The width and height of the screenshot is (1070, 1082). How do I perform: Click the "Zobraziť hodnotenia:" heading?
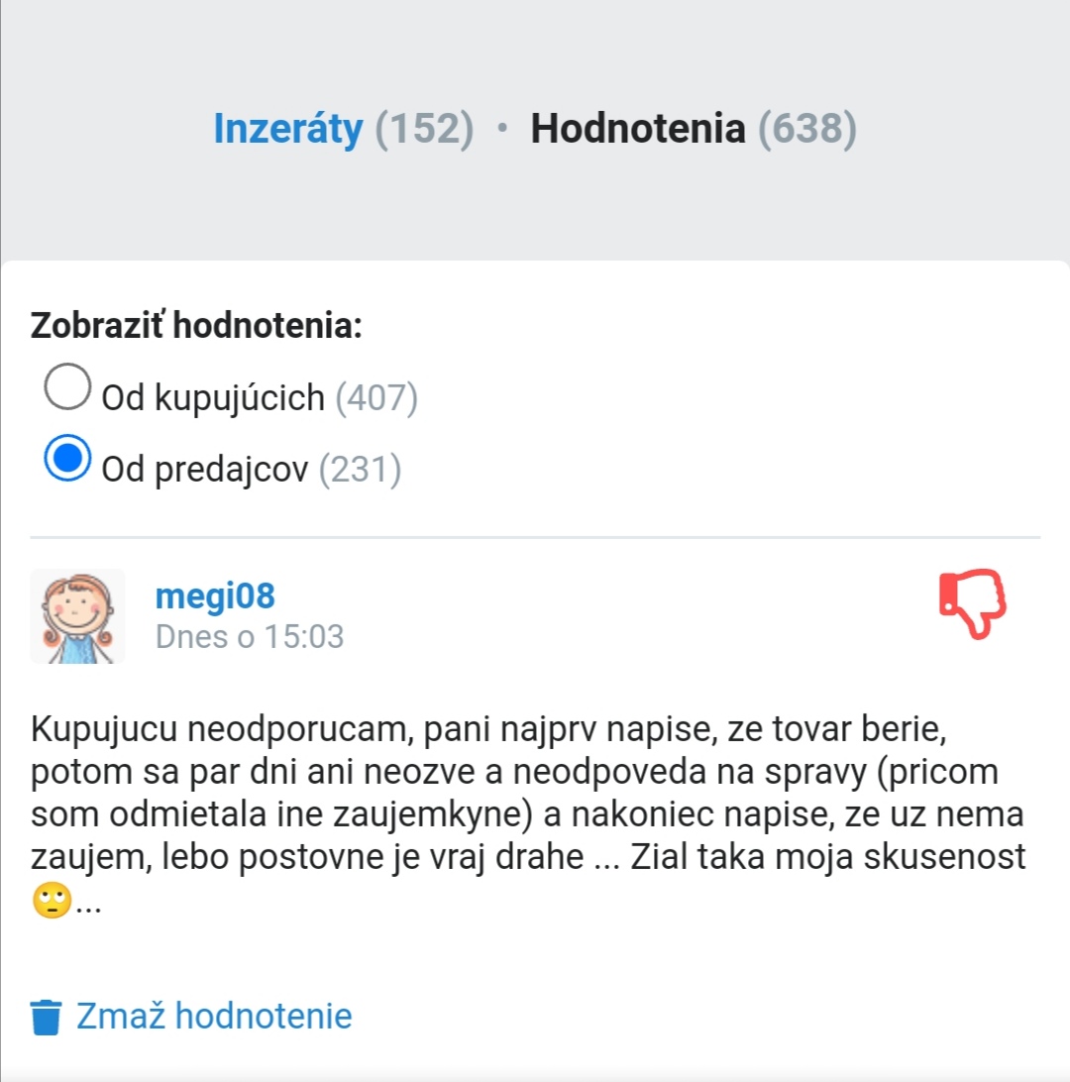tap(196, 325)
